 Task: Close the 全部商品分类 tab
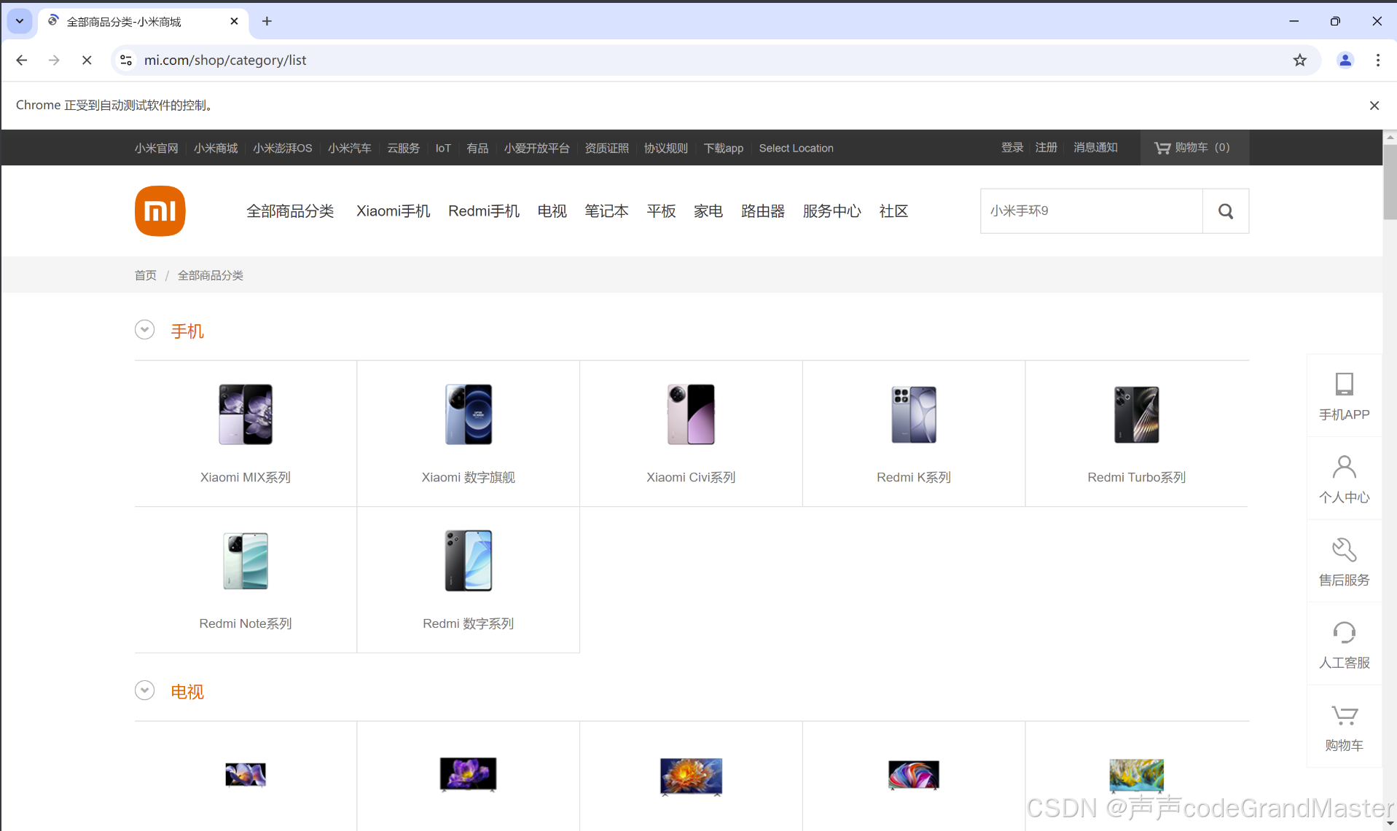[234, 21]
